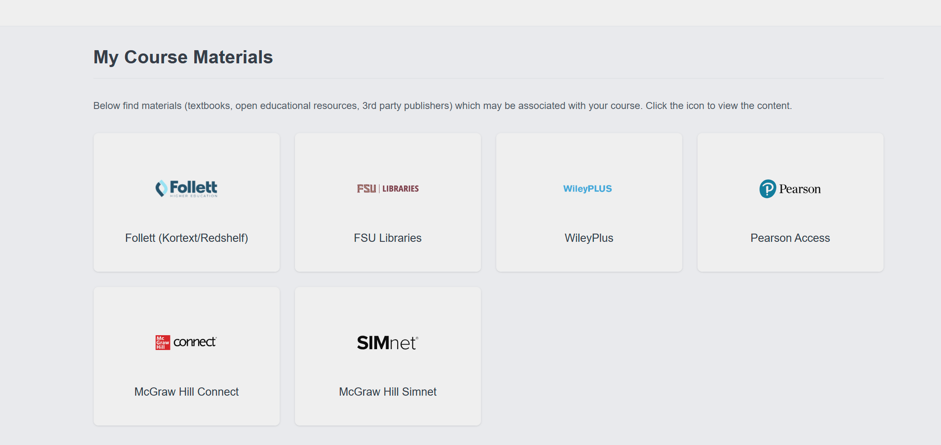The height and width of the screenshot is (445, 941).
Task: Click the Follett teardrop flame emblem
Action: click(161, 188)
